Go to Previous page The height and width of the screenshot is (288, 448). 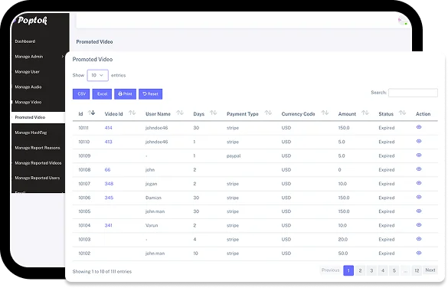pos(330,270)
